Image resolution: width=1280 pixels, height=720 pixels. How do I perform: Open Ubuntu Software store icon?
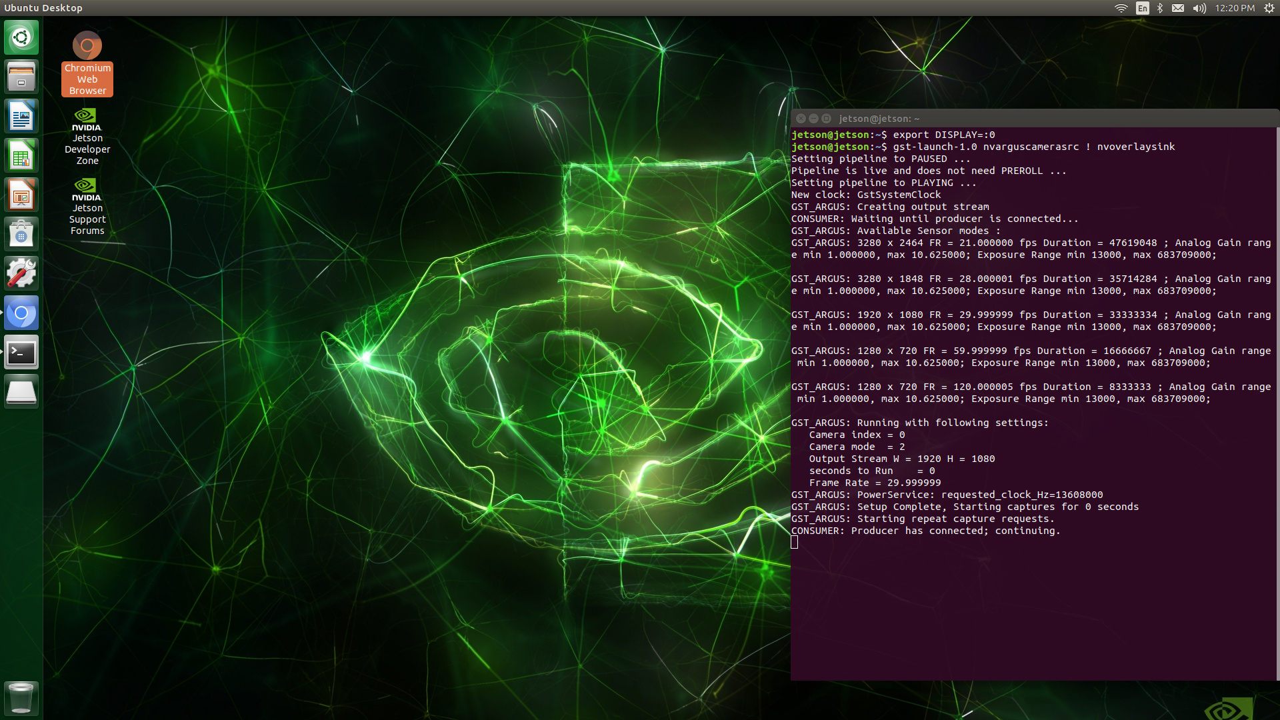(x=21, y=235)
